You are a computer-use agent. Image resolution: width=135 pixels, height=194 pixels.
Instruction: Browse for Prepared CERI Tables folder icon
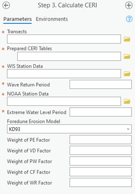(127, 56)
